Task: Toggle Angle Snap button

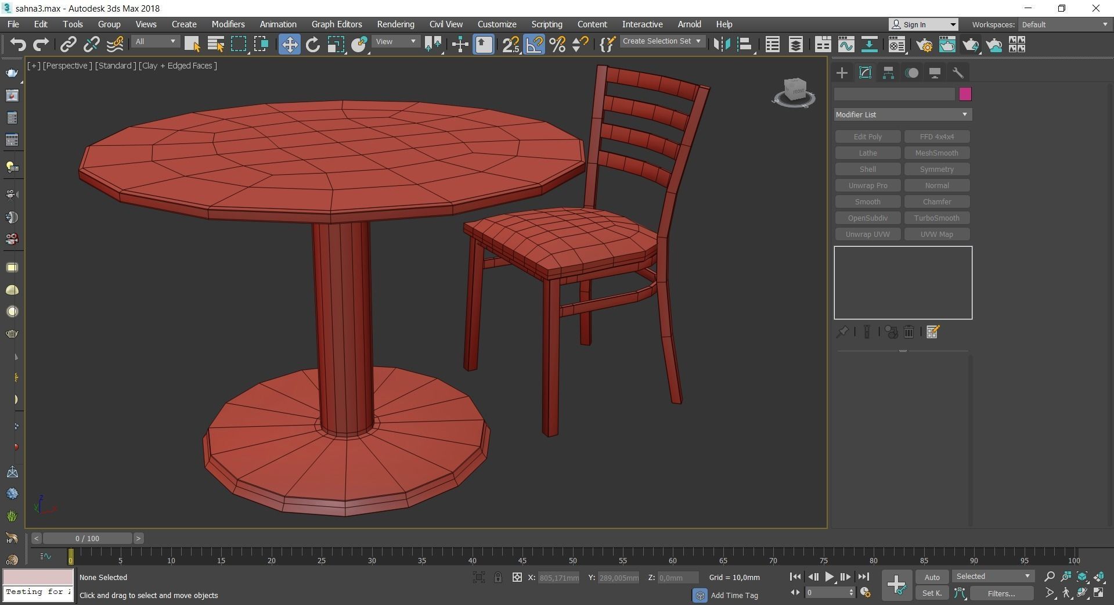Action: tap(534, 45)
